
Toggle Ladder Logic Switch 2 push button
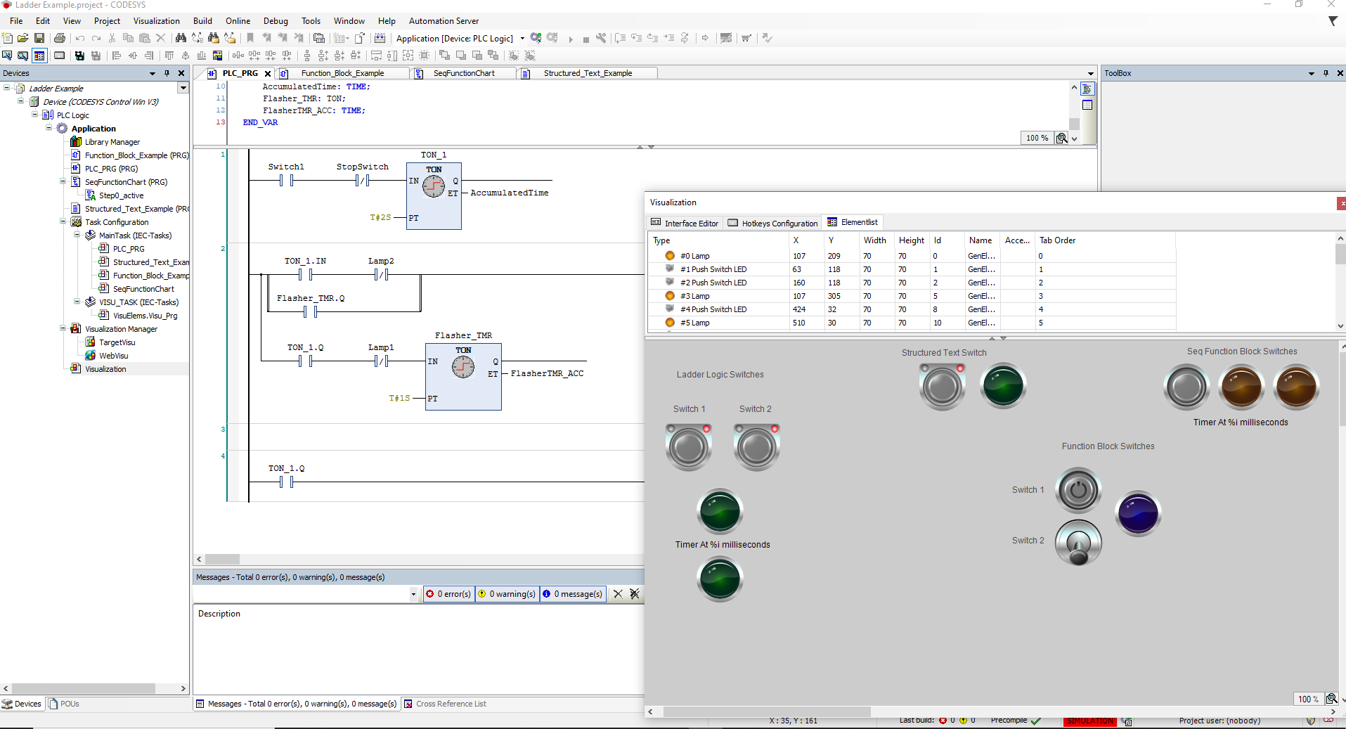pyautogui.click(x=757, y=446)
